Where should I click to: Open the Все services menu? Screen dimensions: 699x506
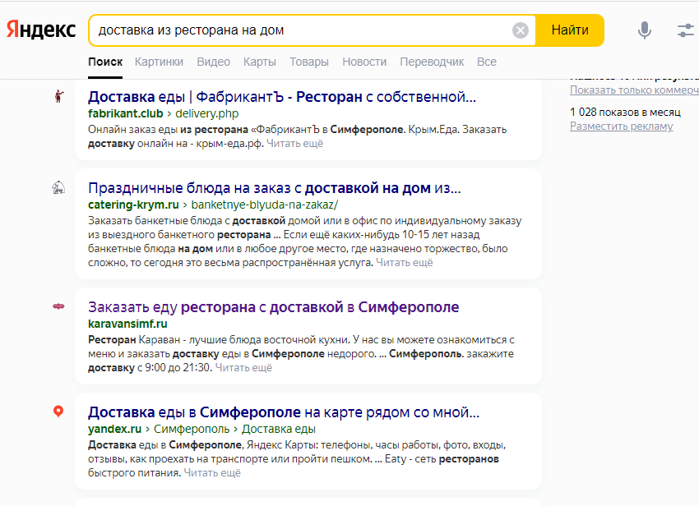click(487, 62)
